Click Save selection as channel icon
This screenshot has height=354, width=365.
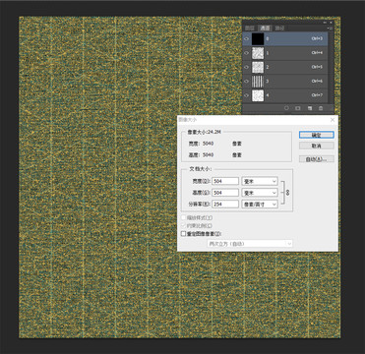(298, 108)
